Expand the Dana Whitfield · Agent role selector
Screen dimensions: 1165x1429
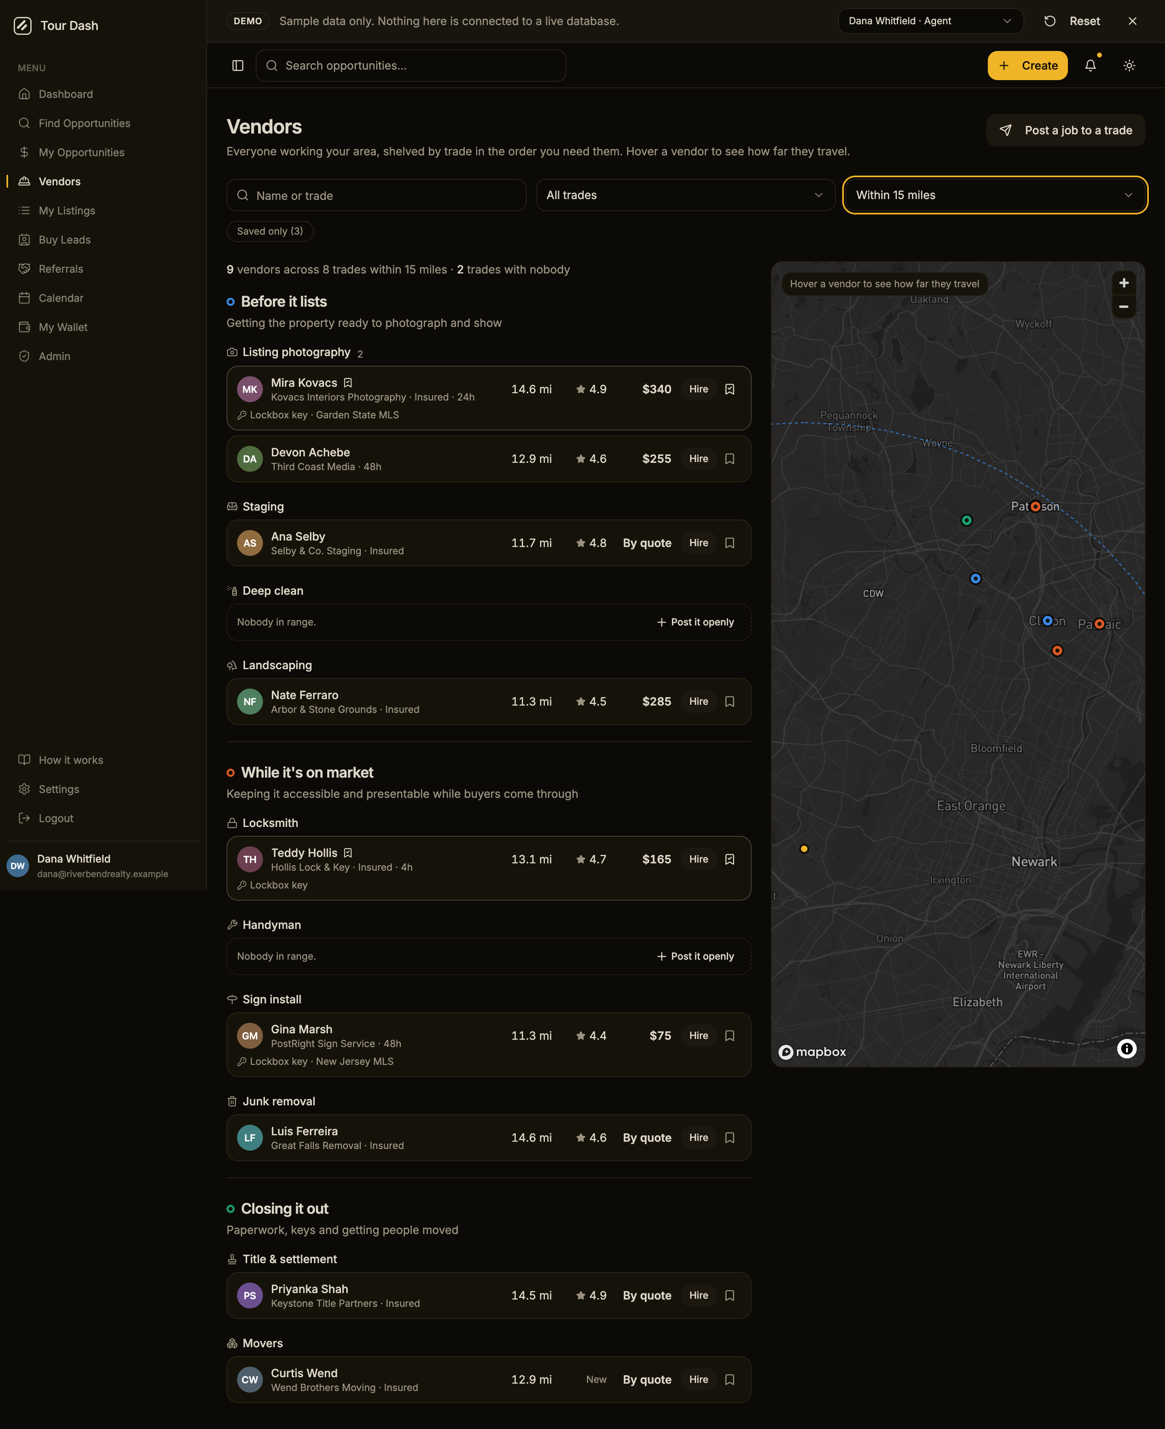pyautogui.click(x=930, y=21)
